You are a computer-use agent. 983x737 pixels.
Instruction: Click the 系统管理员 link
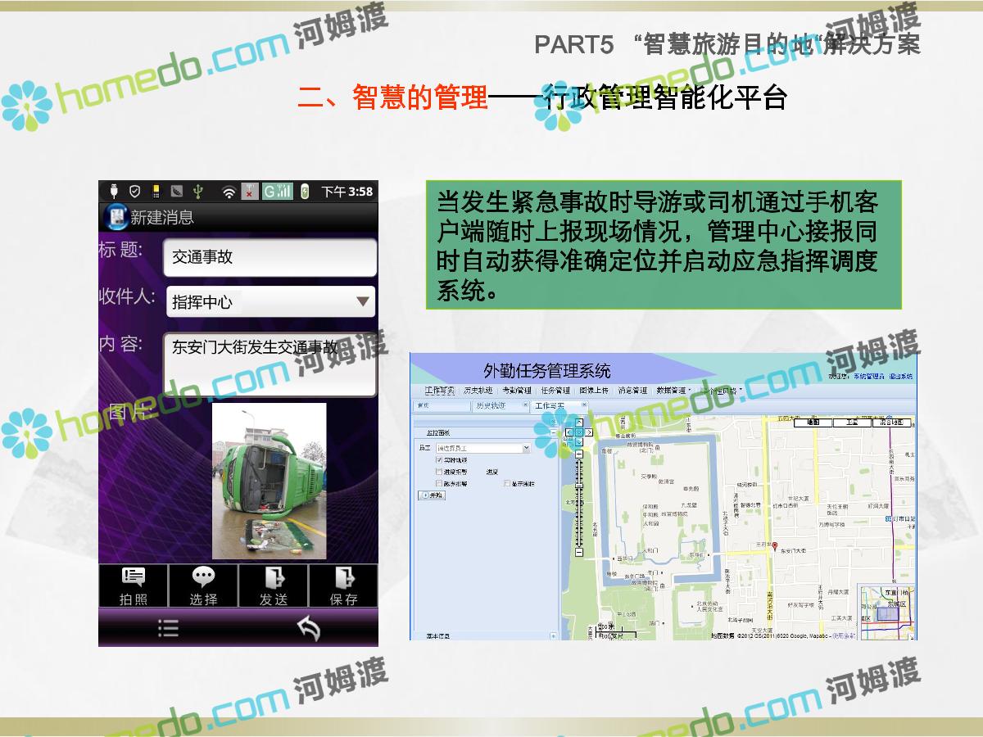pyautogui.click(x=868, y=376)
